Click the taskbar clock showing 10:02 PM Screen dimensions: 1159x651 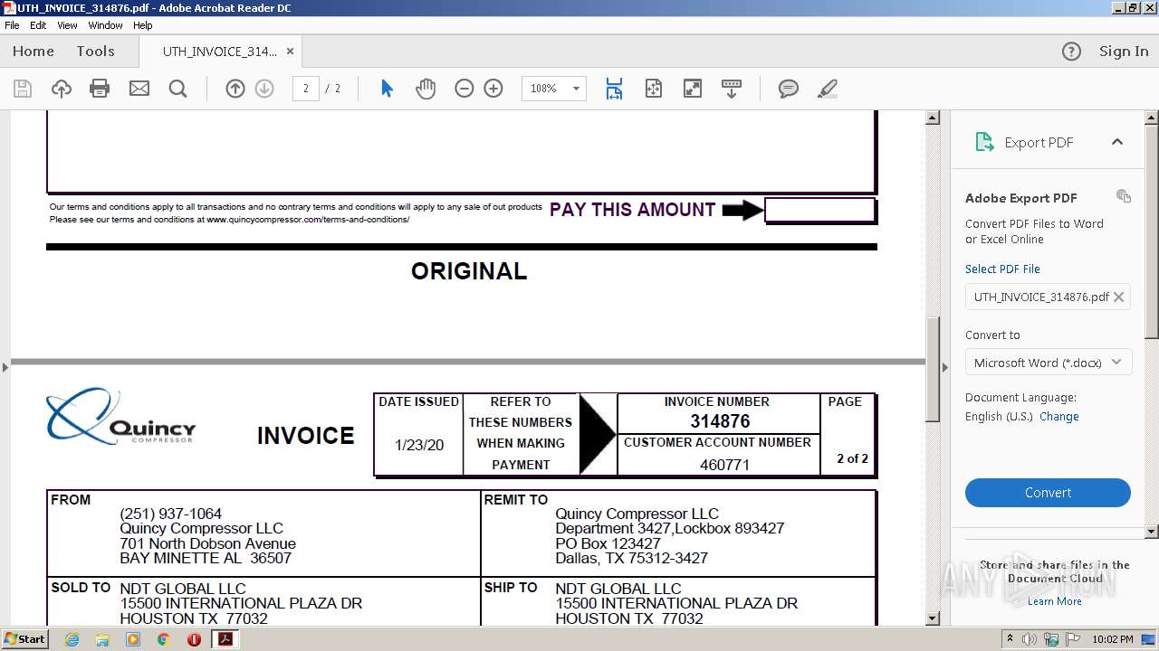1113,639
